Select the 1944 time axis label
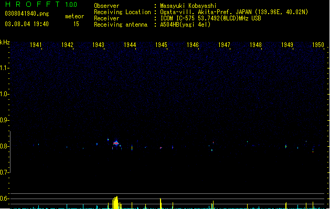 click(x=130, y=45)
